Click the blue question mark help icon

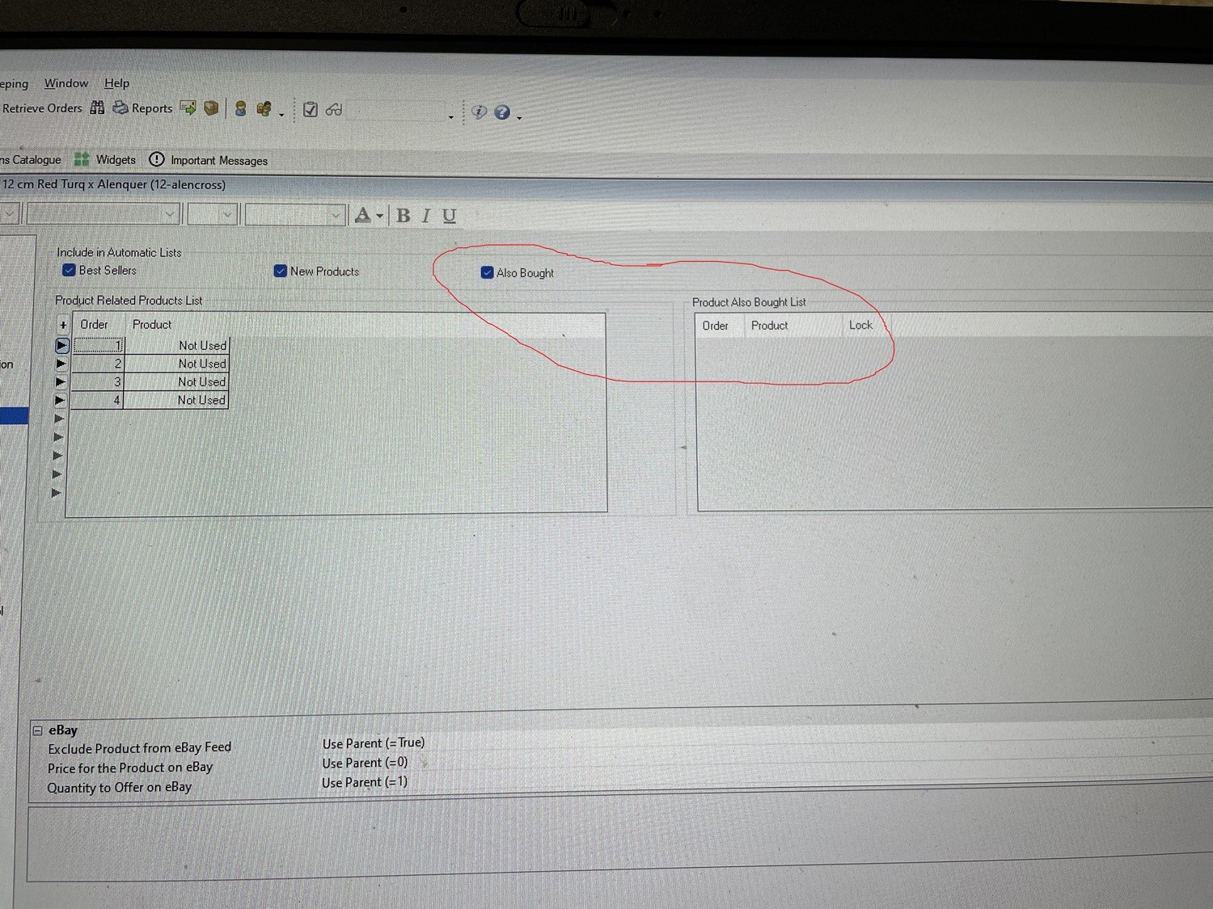(x=502, y=112)
